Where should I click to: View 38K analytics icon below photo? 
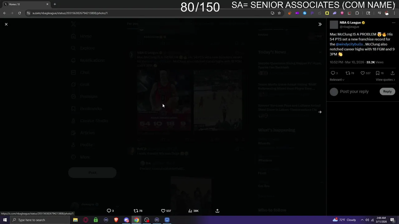point(190,211)
